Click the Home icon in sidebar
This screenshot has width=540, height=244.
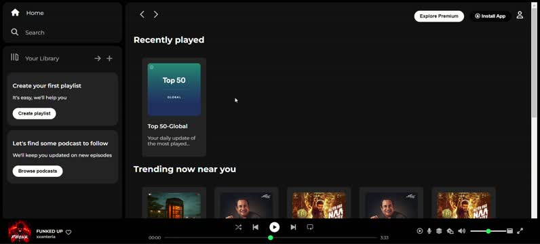click(x=15, y=13)
